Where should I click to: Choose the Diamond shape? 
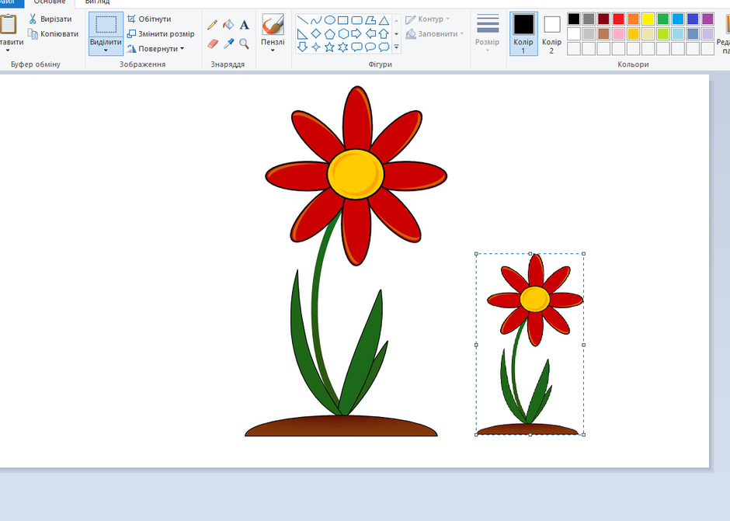coord(316,33)
